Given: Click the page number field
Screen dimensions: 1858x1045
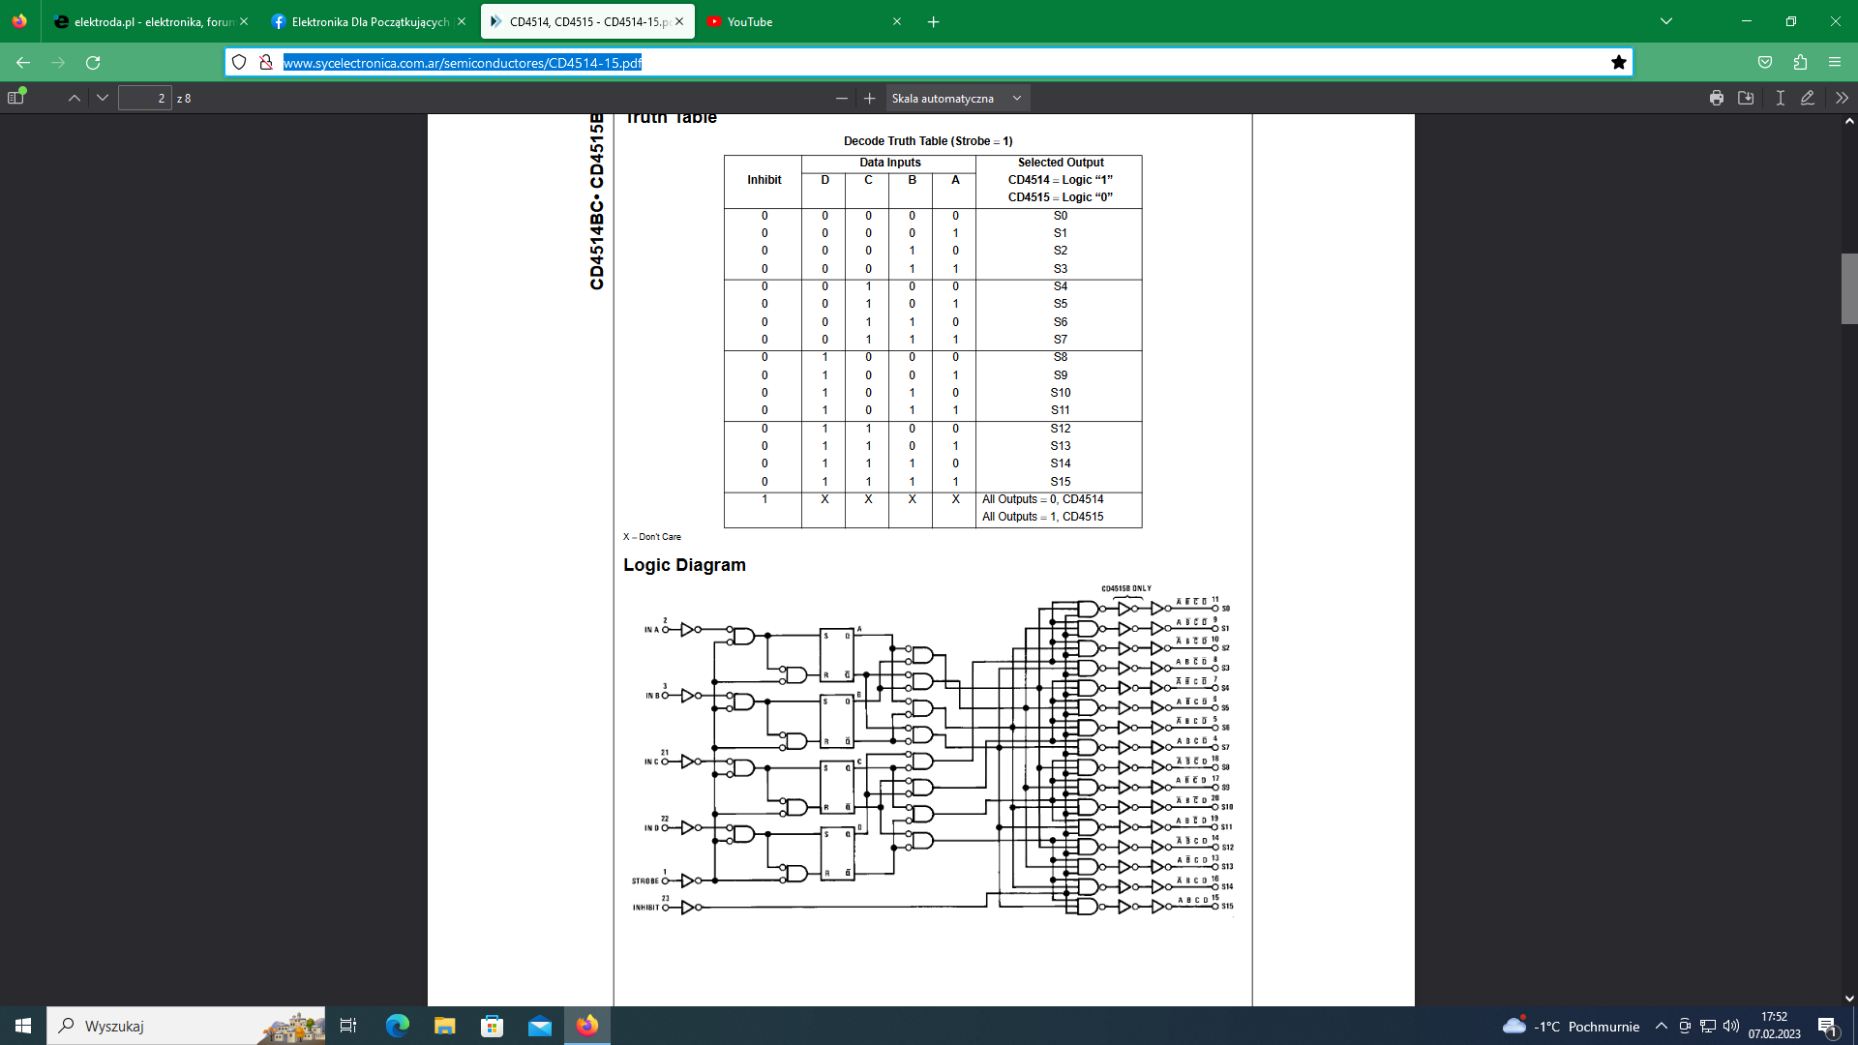Looking at the screenshot, I should click(144, 98).
